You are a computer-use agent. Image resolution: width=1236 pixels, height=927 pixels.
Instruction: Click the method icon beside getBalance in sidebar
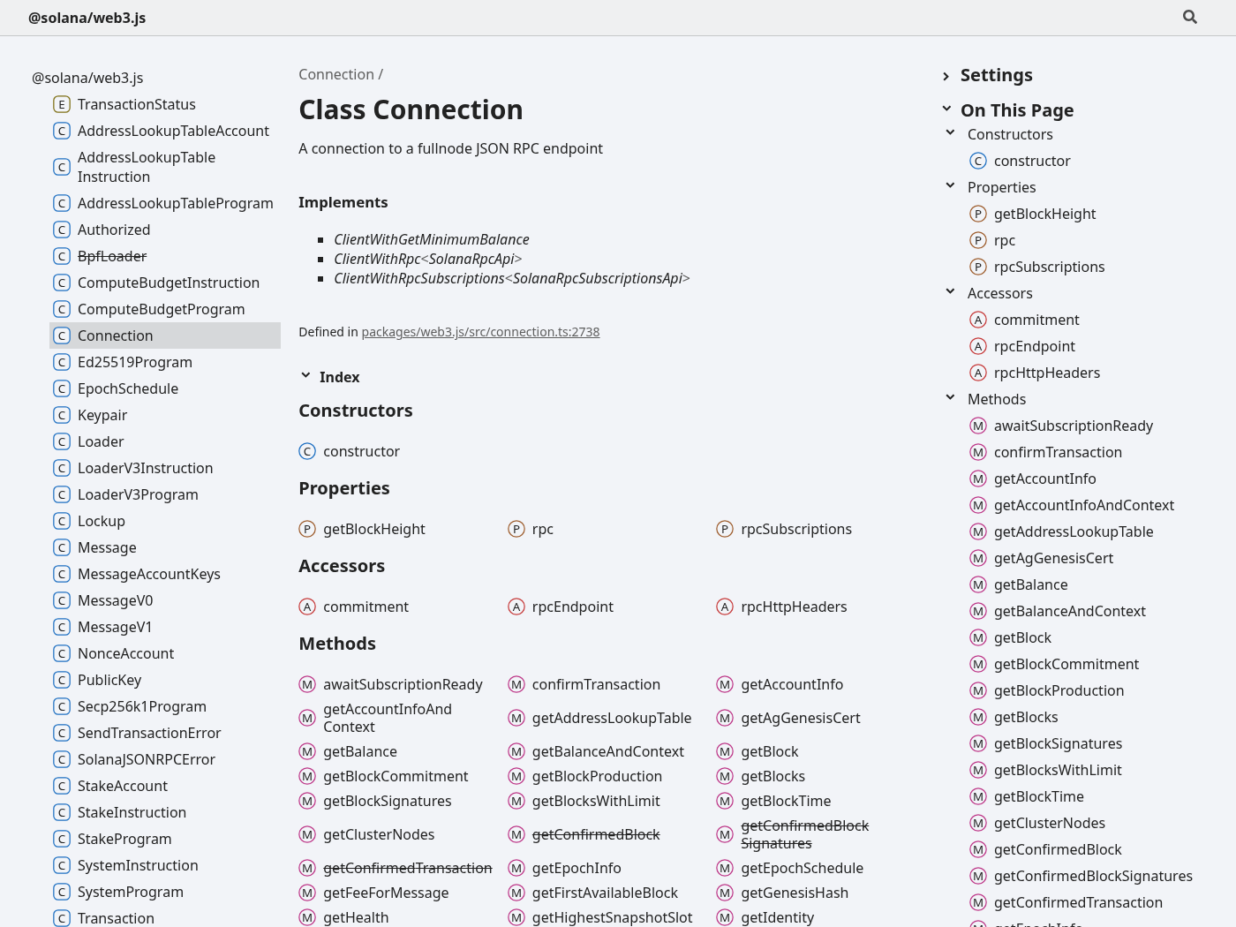pos(978,584)
